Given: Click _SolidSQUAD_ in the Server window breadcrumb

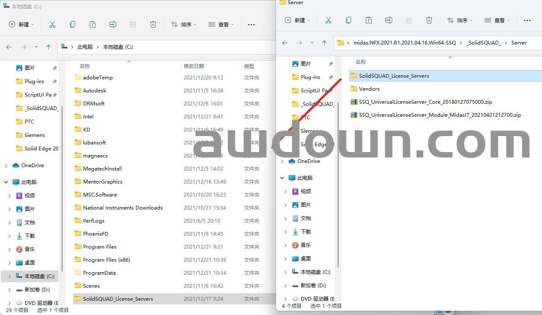Looking at the screenshot, I should point(483,43).
